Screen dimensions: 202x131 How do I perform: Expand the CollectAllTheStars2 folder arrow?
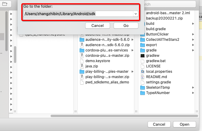pyautogui.click(x=193, y=40)
